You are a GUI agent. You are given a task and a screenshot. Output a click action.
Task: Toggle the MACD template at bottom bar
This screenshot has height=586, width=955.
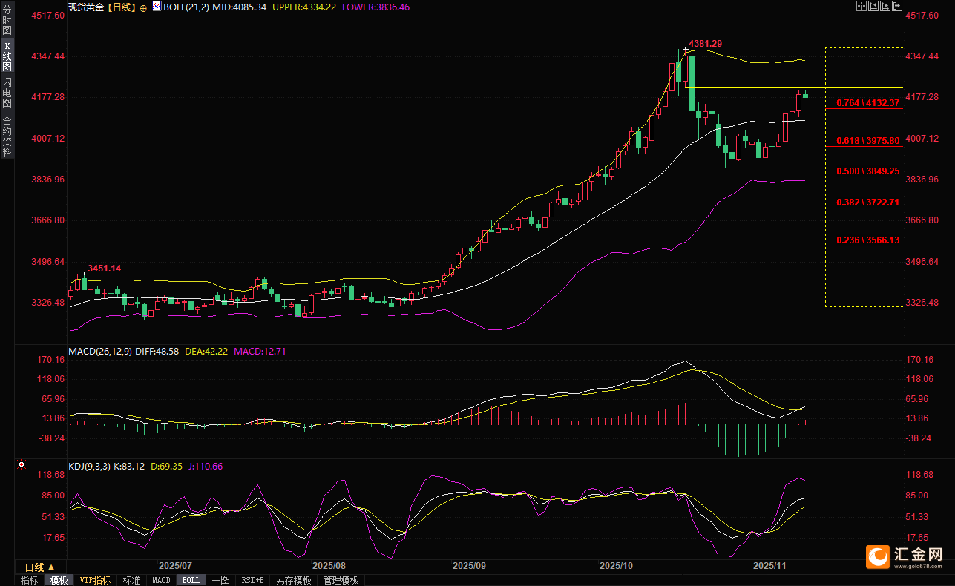tap(161, 580)
